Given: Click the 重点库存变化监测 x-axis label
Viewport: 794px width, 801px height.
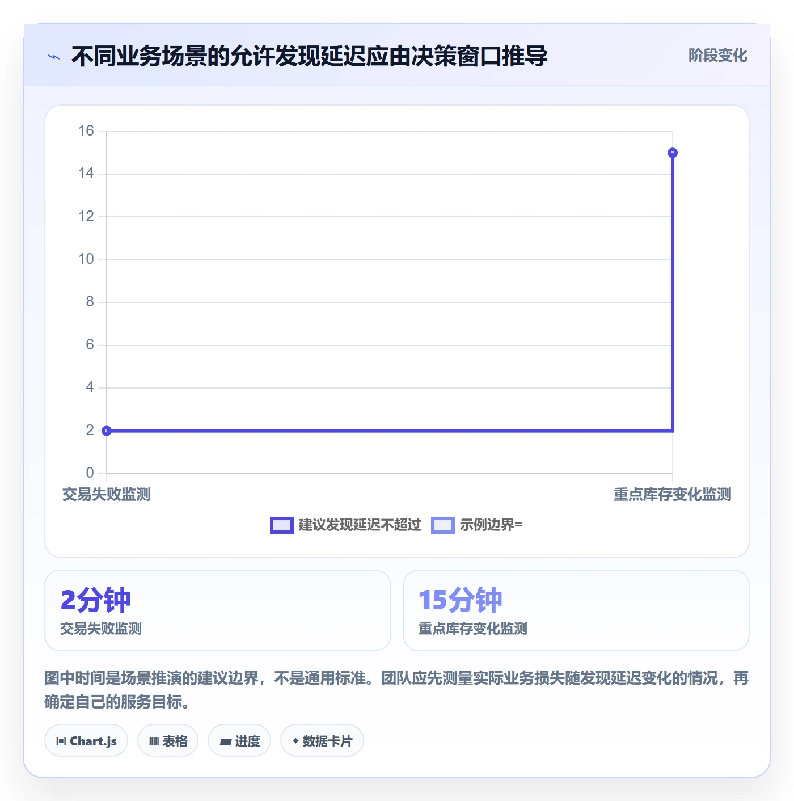Looking at the screenshot, I should coord(673,495).
